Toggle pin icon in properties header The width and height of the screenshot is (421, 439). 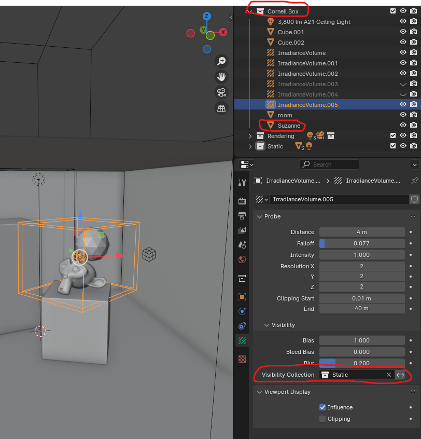click(415, 181)
